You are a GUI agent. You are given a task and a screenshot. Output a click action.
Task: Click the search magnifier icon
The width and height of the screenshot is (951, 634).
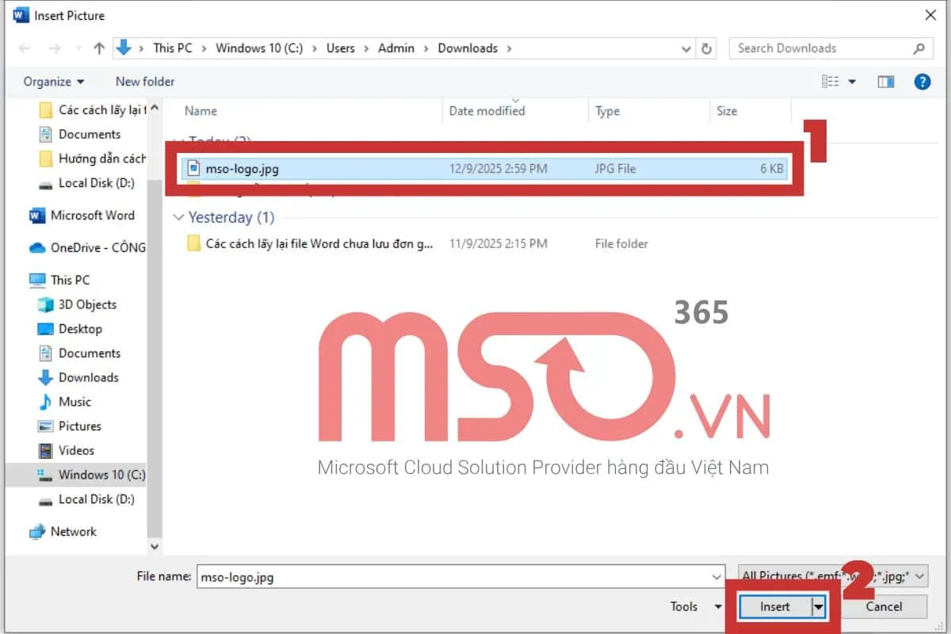pos(919,48)
